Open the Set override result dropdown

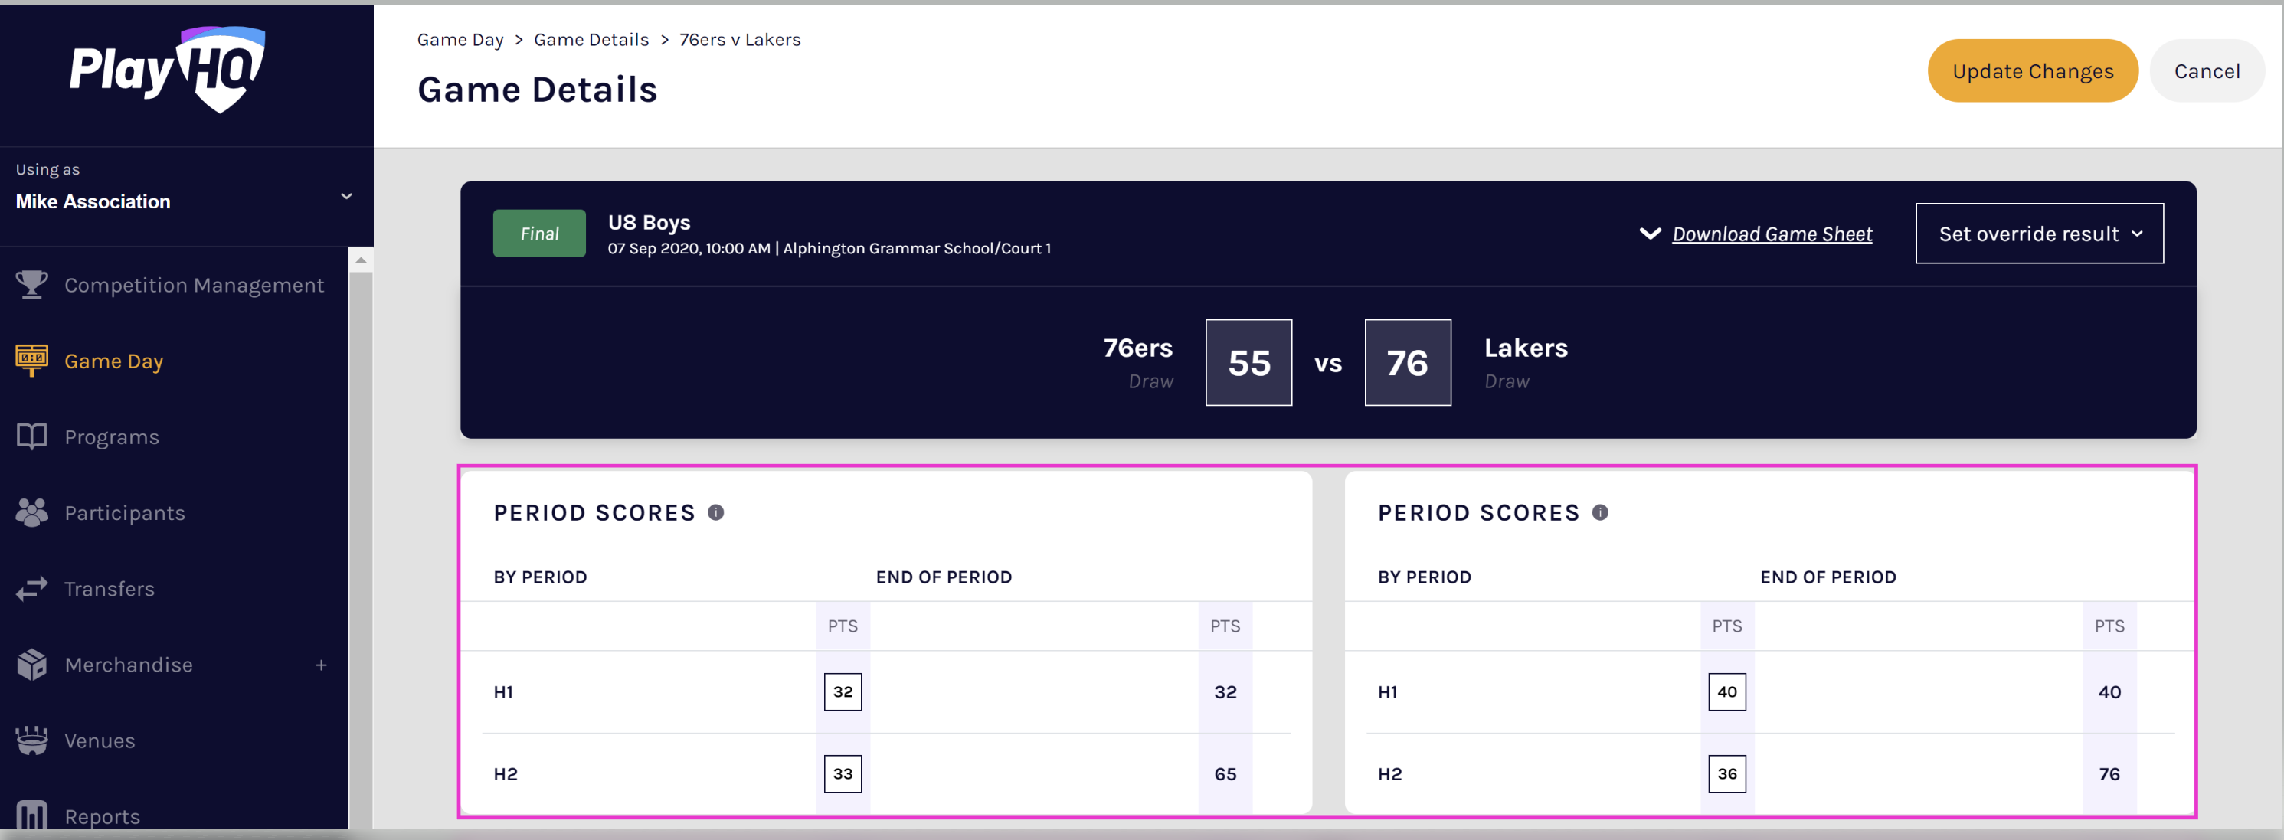[2038, 234]
